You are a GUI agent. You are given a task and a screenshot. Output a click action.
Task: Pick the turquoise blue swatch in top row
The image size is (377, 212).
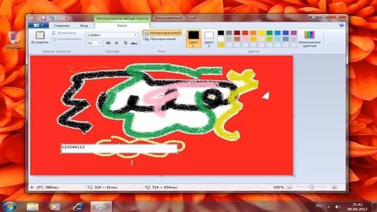277,33
